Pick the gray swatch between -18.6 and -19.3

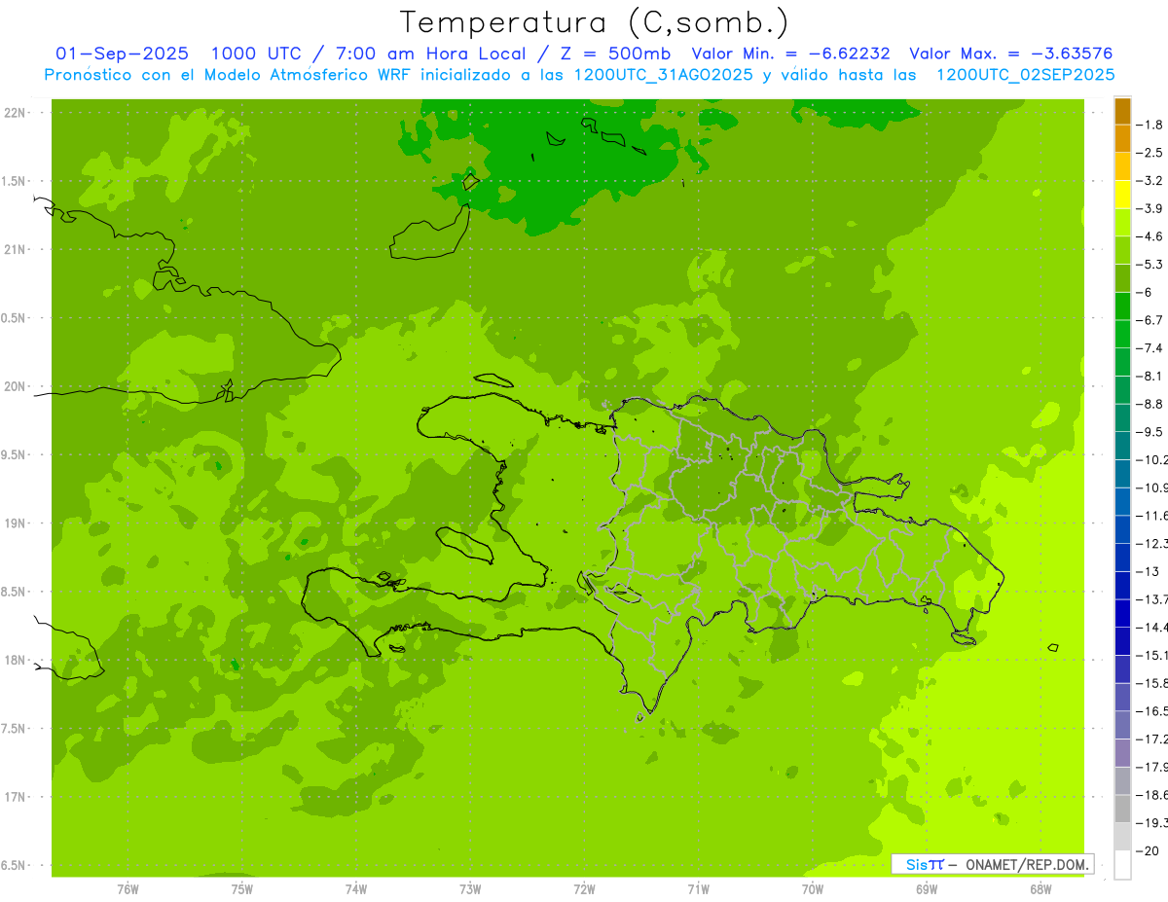1122,809
